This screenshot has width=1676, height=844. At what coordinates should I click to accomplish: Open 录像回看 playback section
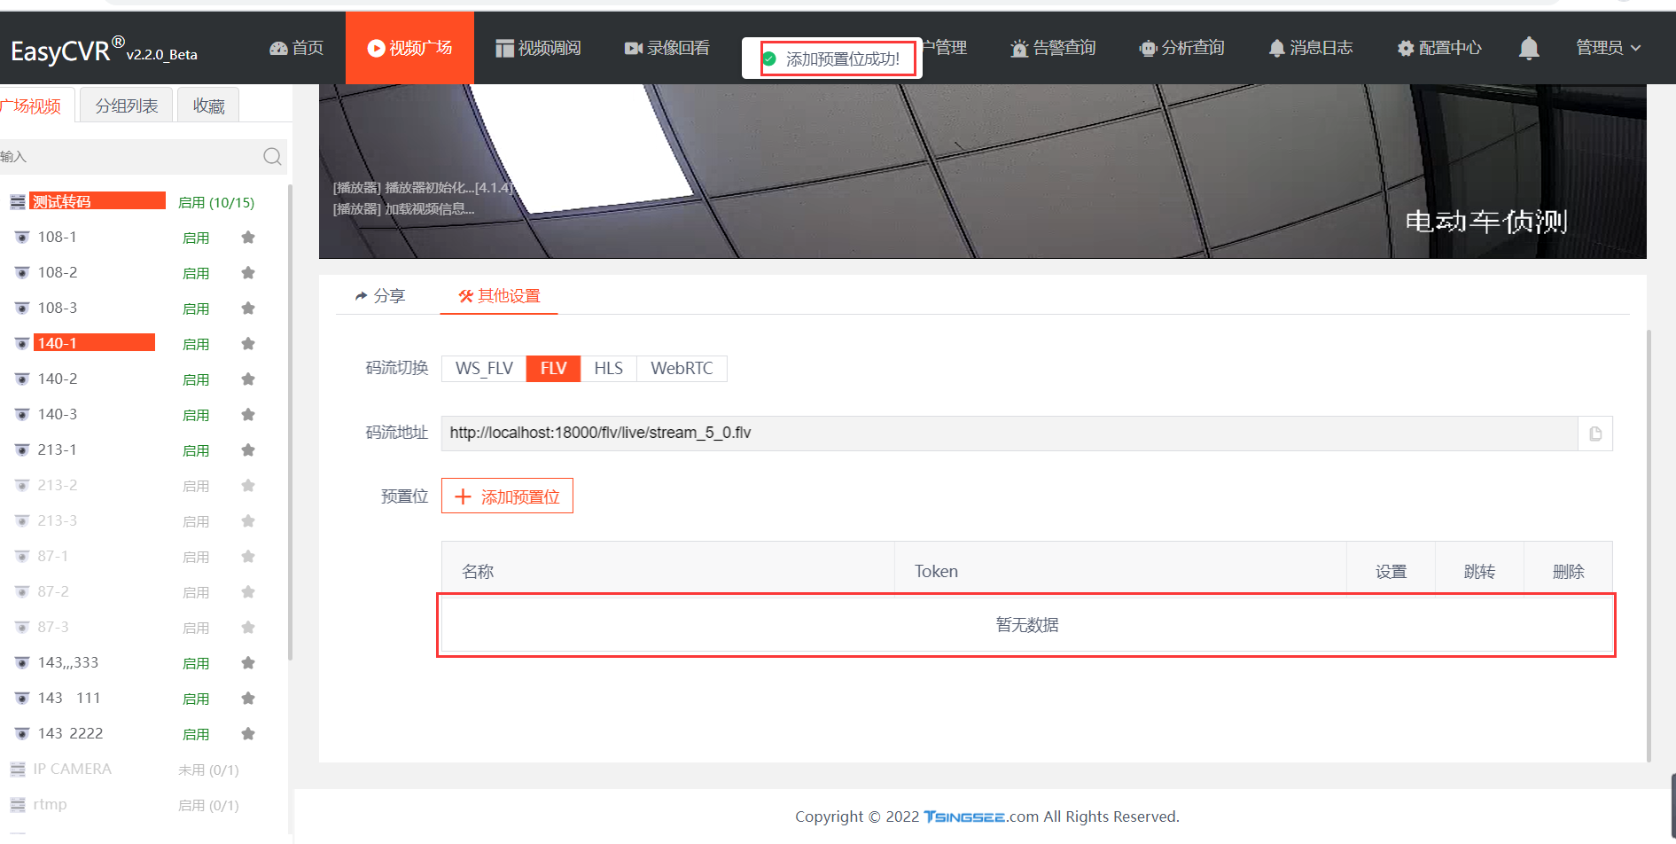pyautogui.click(x=667, y=48)
